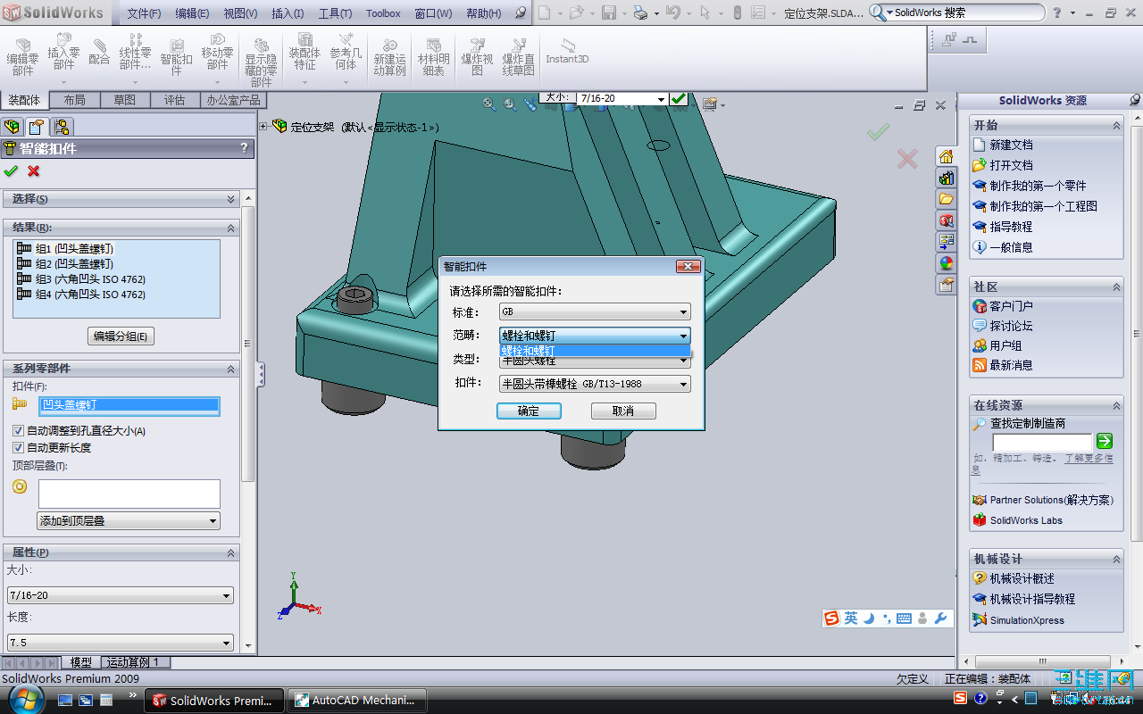Click the Edit Component (编辑零部件) tool
The image size is (1143, 714).
tap(22, 57)
